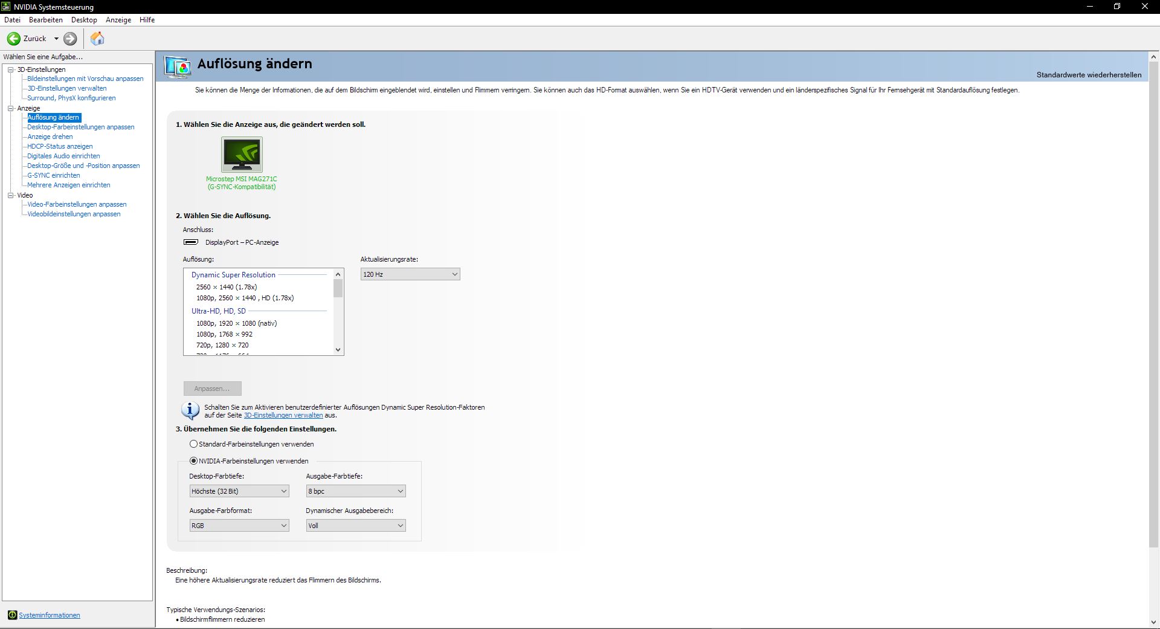Open the Desktop menu

(84, 20)
